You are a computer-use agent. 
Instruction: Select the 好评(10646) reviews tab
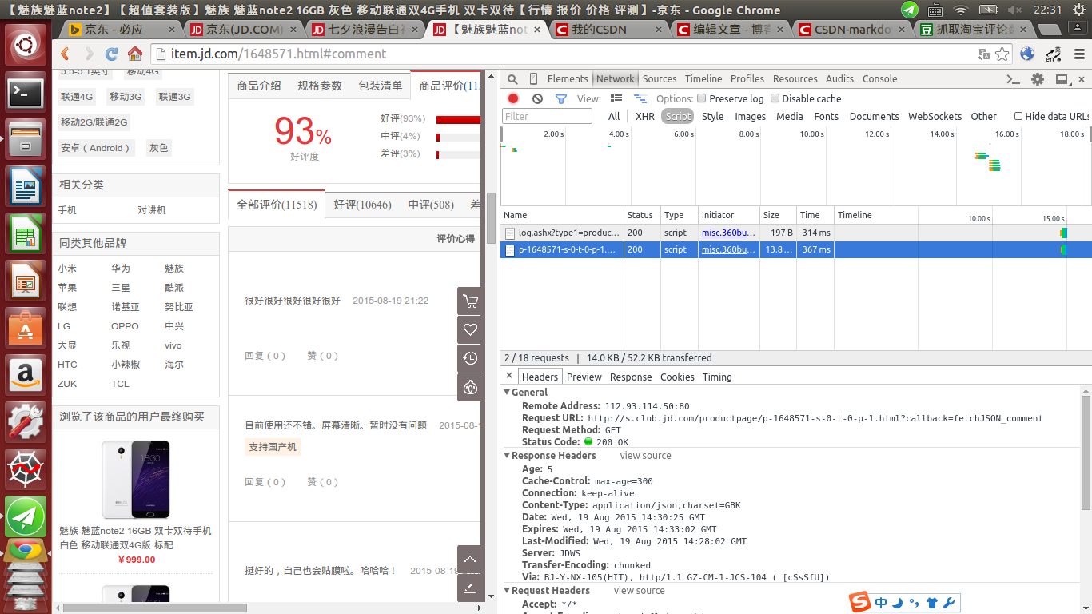click(x=363, y=205)
